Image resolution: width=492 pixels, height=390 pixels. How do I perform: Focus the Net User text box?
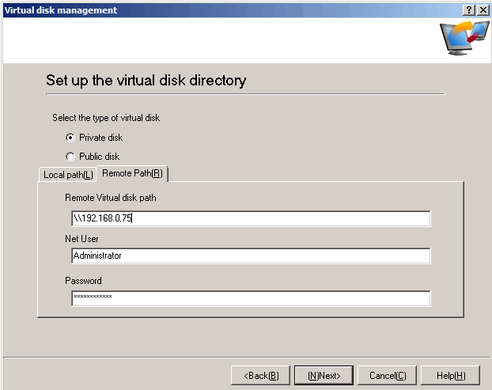pos(250,256)
